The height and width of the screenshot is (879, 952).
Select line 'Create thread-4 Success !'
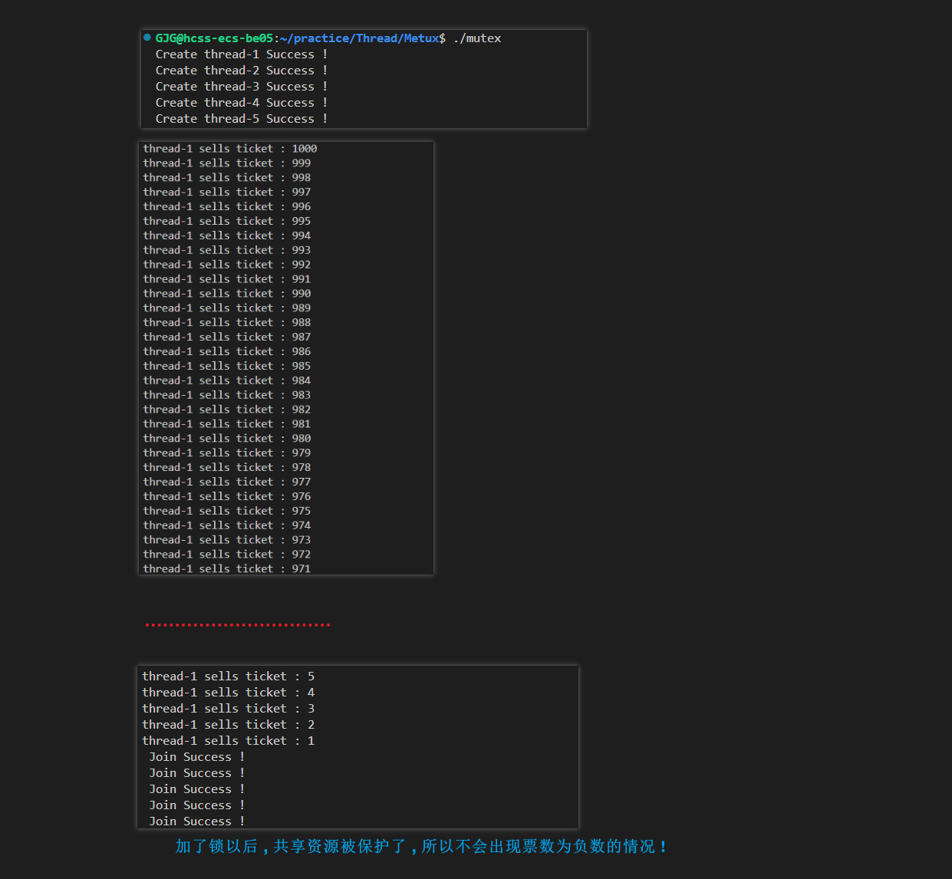click(242, 103)
